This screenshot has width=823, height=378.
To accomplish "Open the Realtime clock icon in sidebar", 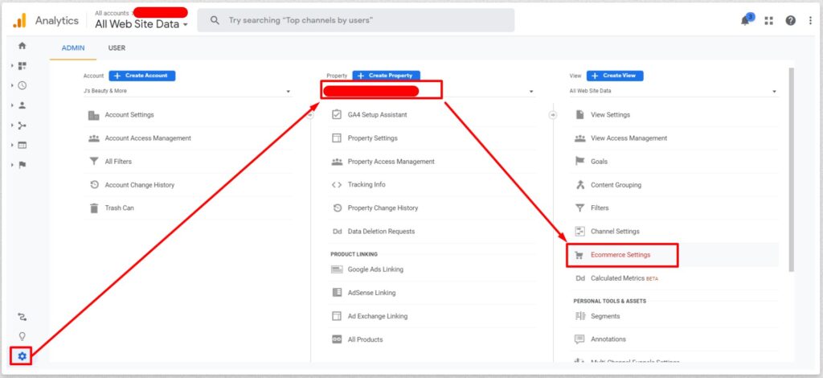I will pyautogui.click(x=22, y=85).
